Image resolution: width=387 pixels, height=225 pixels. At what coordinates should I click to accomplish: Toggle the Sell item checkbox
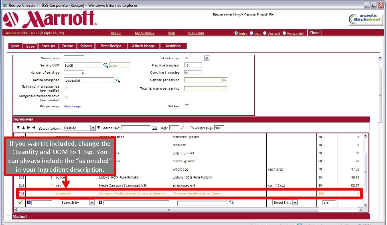187,106
